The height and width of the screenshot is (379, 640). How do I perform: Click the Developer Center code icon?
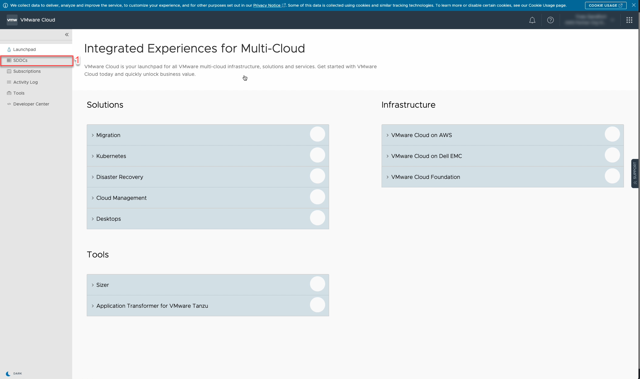pos(9,104)
